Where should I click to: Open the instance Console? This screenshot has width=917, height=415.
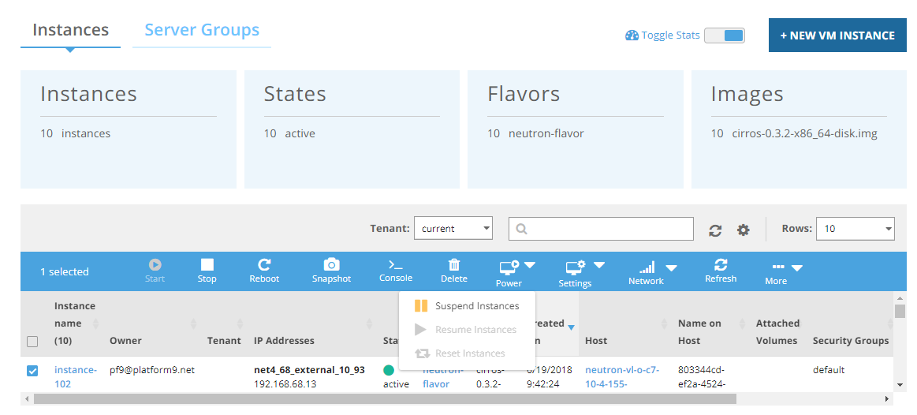point(395,265)
